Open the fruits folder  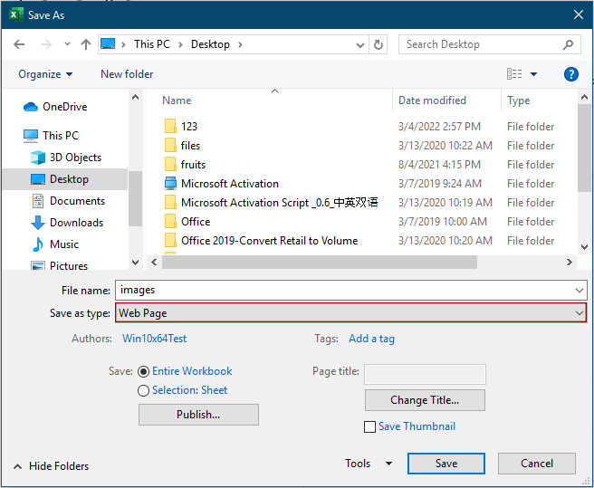pos(193,165)
